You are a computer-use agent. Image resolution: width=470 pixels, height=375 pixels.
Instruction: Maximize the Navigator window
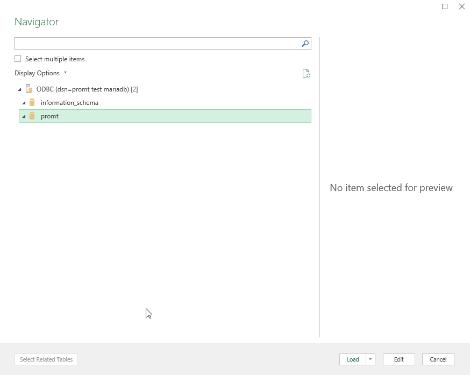point(445,6)
